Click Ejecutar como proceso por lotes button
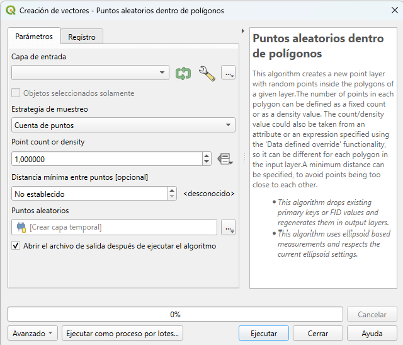Image resolution: width=403 pixels, height=345 pixels. pyautogui.click(x=122, y=334)
